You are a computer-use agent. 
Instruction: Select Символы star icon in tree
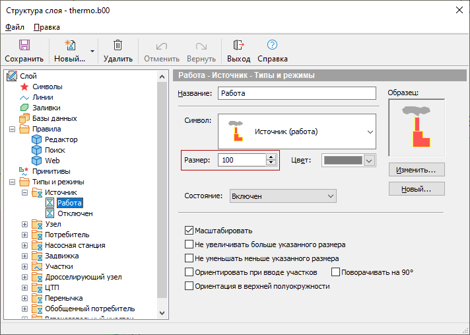24,87
